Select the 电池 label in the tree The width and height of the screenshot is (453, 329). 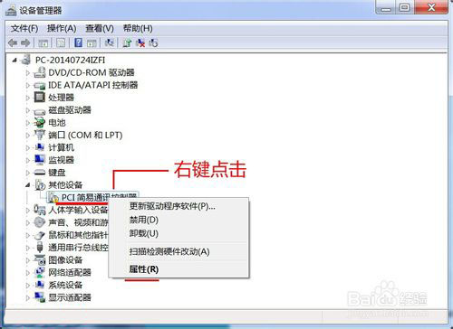tap(57, 123)
